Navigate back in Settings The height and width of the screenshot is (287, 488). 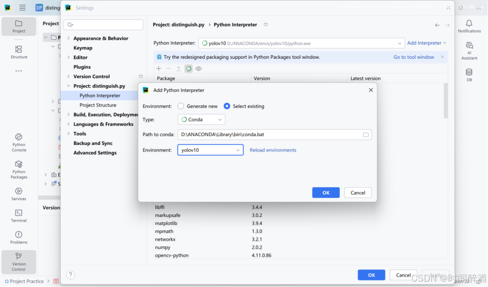coord(437,25)
